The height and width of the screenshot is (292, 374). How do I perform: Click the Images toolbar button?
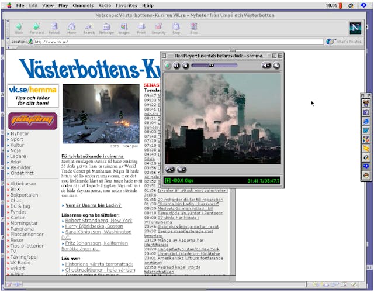coord(124,29)
